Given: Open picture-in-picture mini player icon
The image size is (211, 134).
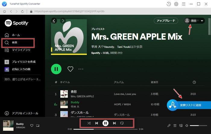Looking at the screenshot, I should [38, 126].
